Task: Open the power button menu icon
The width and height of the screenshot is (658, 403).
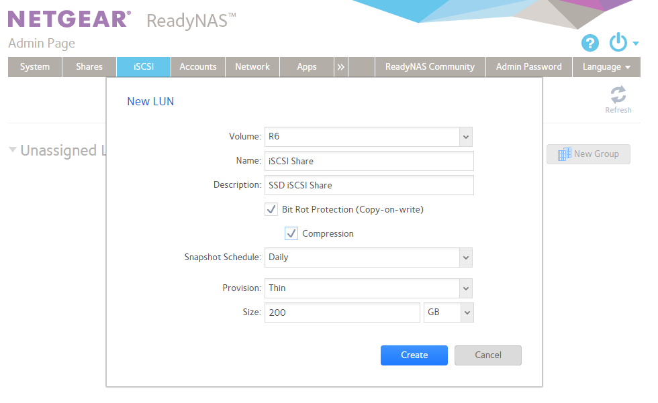Action: [x=618, y=42]
